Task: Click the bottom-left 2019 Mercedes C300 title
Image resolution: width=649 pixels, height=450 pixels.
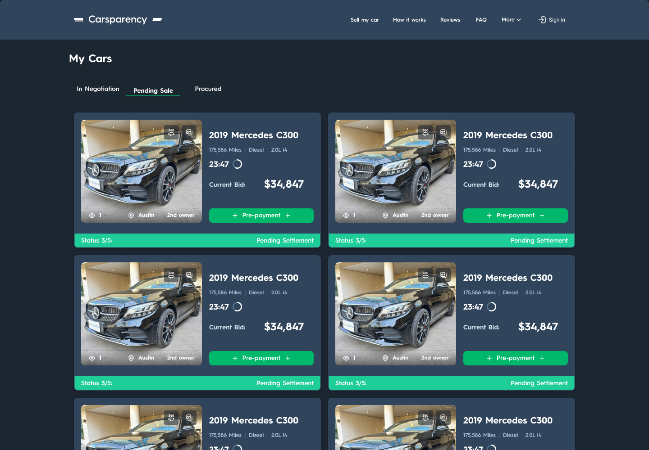Action: click(254, 420)
